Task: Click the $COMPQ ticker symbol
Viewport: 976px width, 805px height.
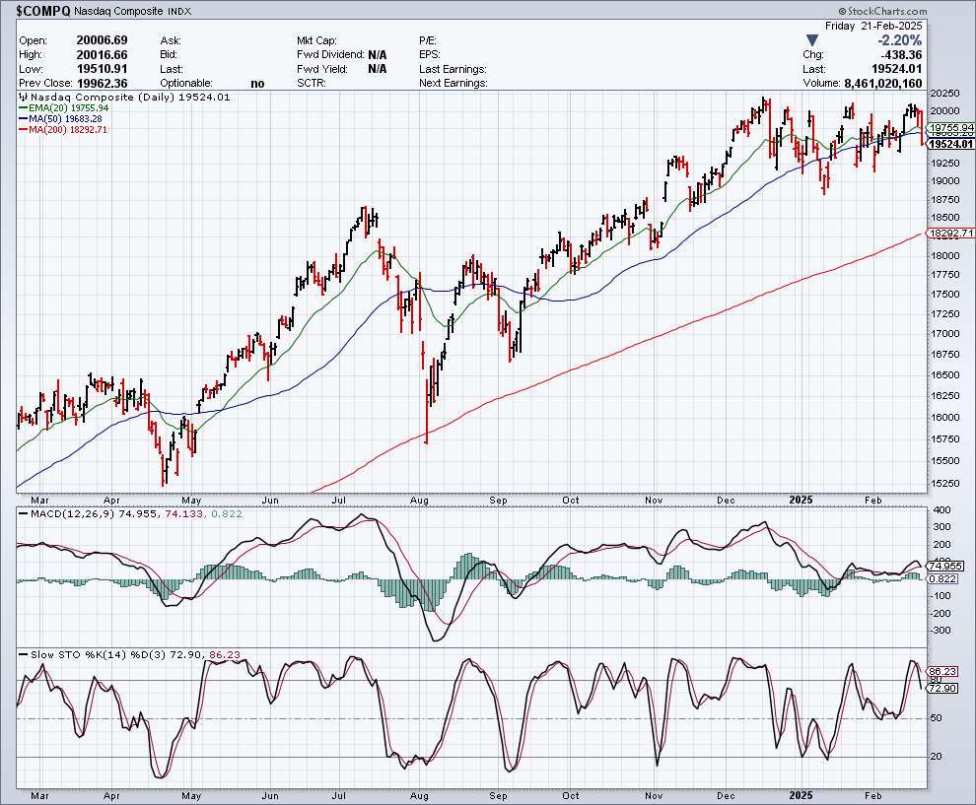Action: point(43,11)
